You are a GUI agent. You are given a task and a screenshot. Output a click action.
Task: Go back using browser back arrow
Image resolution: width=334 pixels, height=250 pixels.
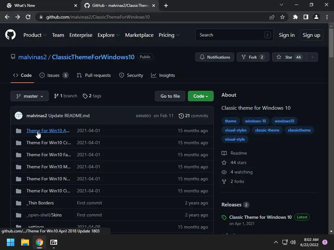coord(7,17)
